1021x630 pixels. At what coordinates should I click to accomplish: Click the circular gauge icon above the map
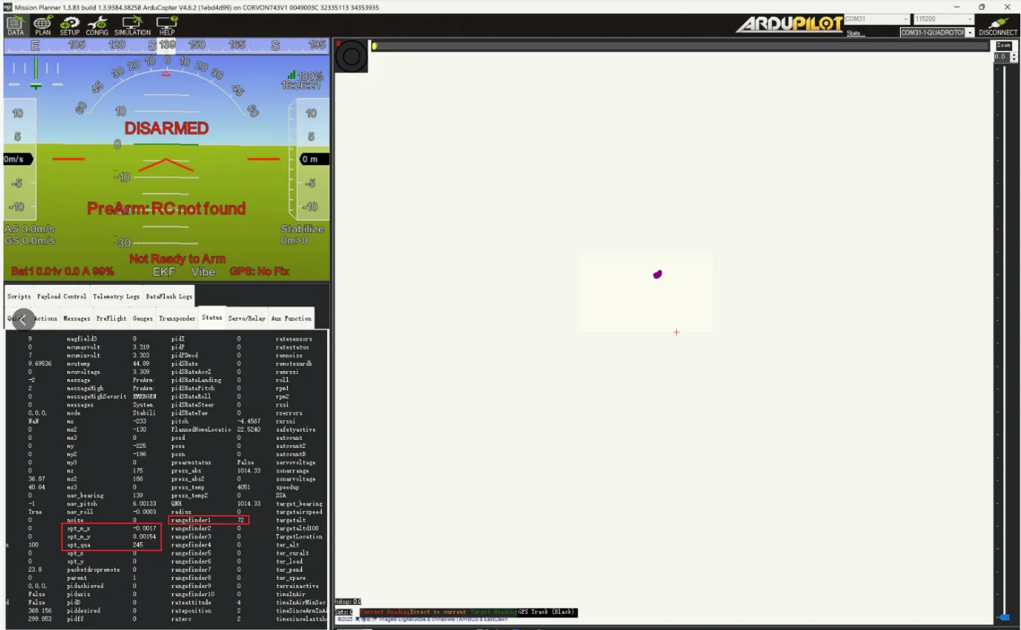[x=351, y=55]
